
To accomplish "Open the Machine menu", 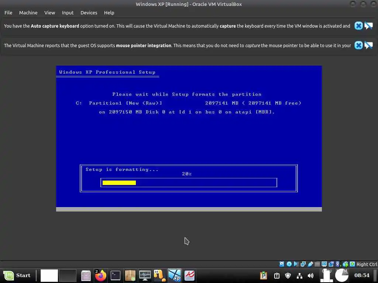I will coord(28,13).
